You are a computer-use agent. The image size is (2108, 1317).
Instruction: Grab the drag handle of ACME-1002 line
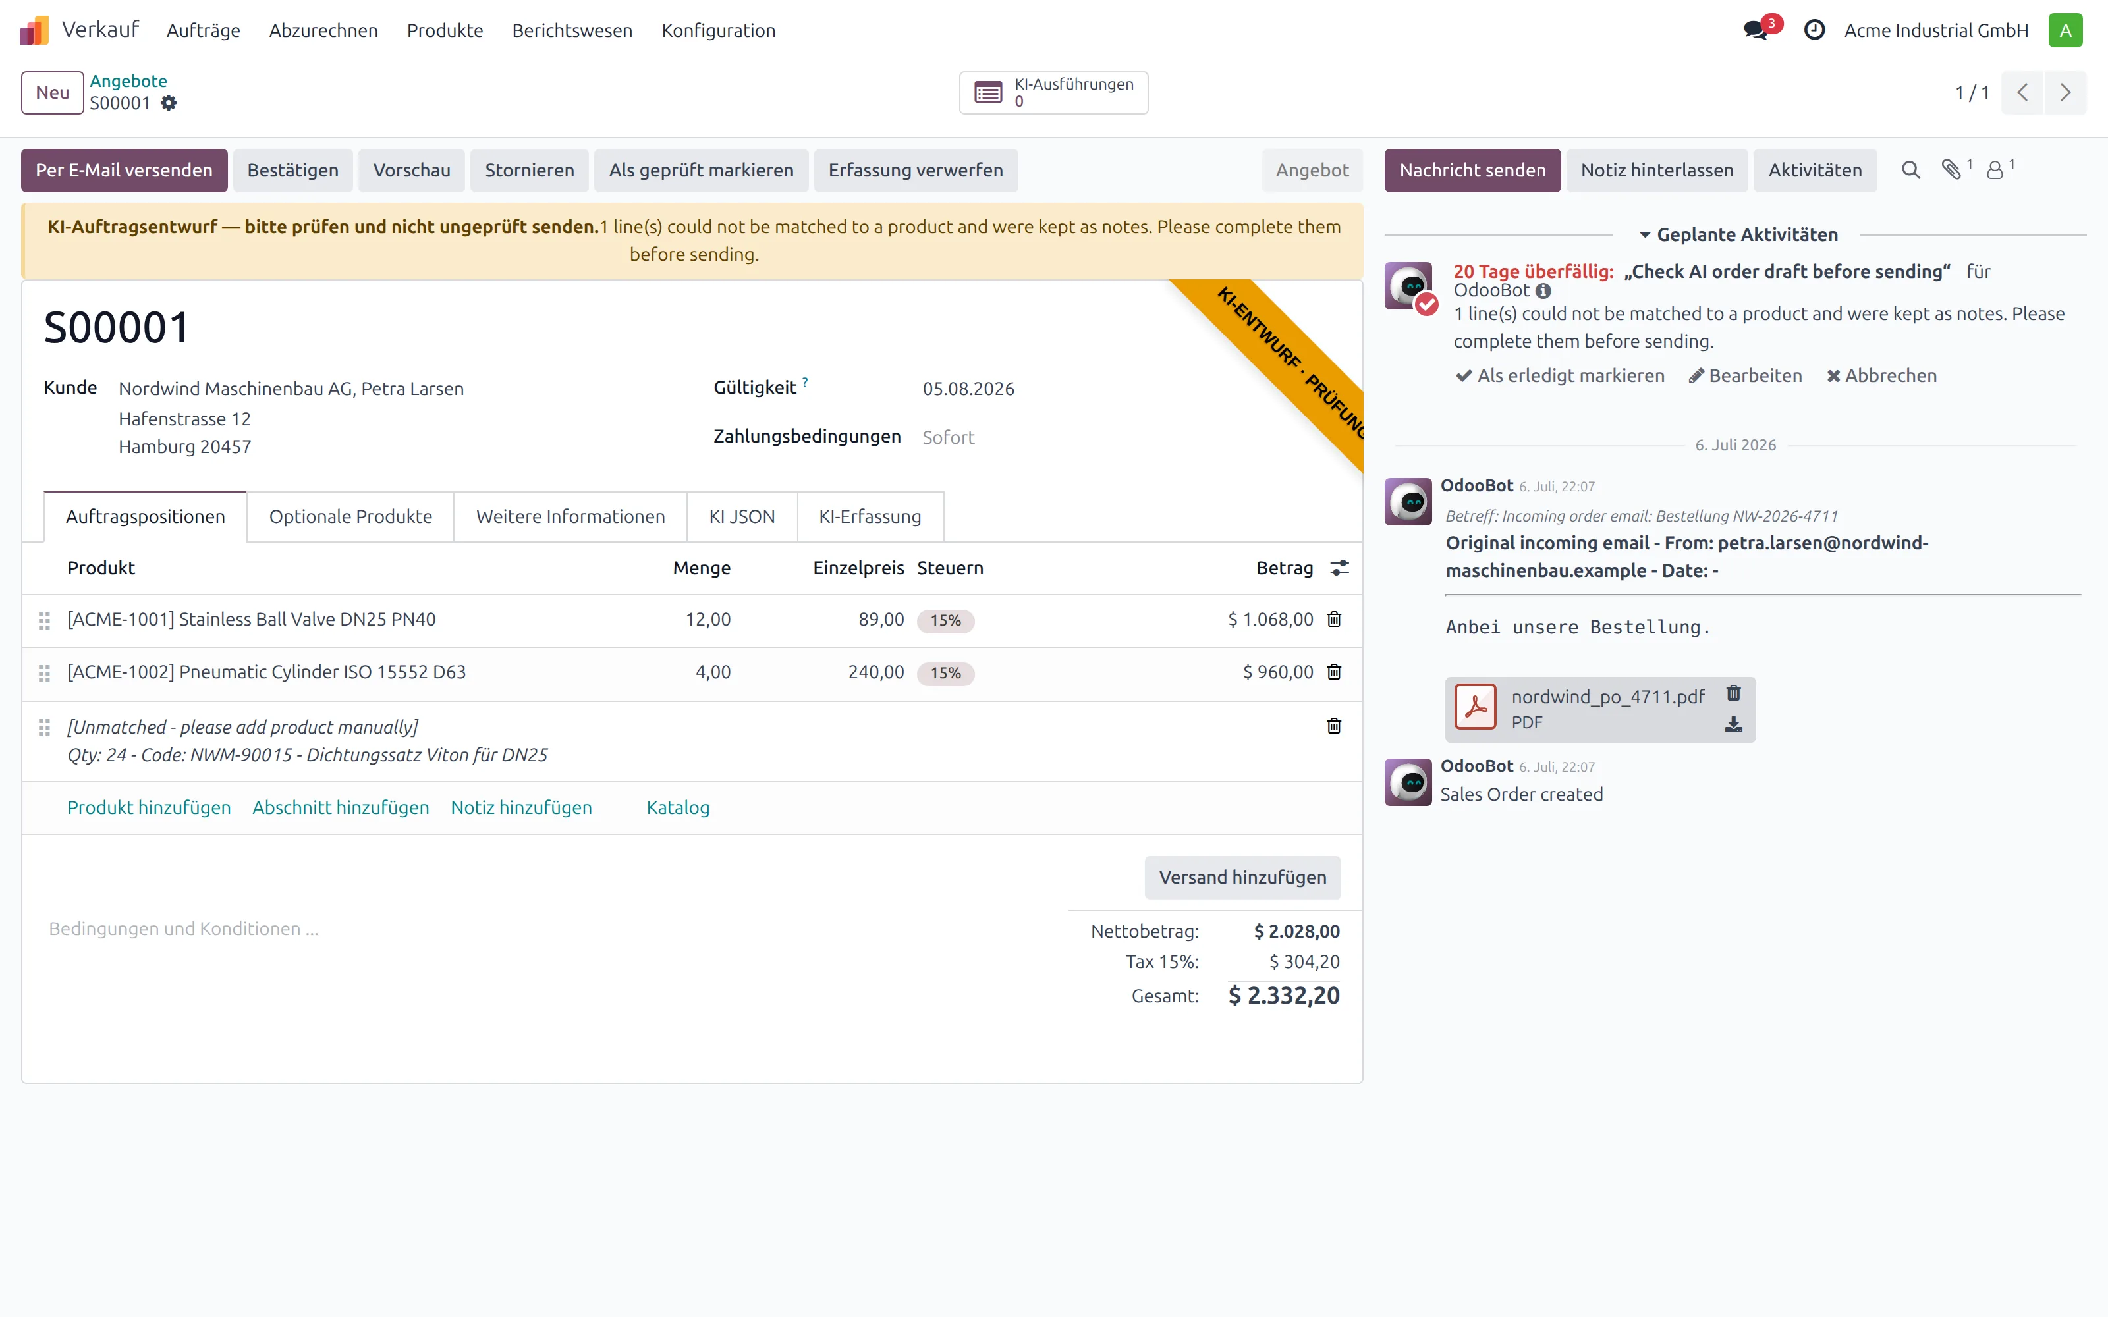point(44,673)
